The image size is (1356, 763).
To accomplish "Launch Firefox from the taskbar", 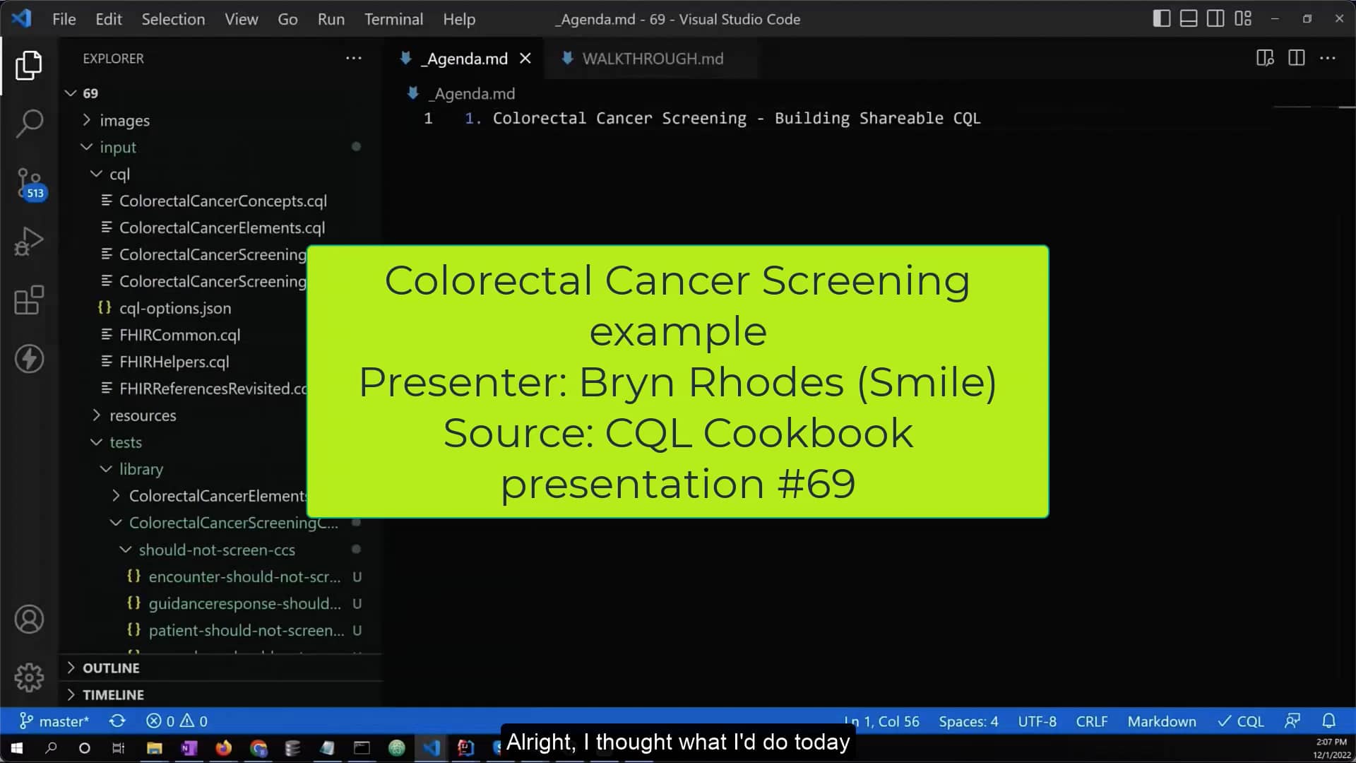I will coord(224,748).
